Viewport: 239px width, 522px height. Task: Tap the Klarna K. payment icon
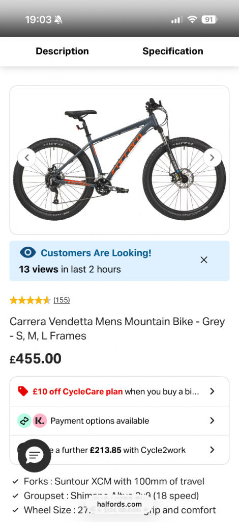[x=40, y=421]
